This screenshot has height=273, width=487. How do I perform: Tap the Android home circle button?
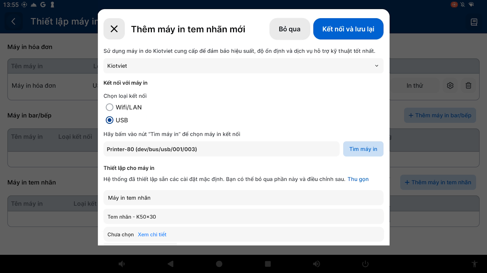(x=219, y=264)
